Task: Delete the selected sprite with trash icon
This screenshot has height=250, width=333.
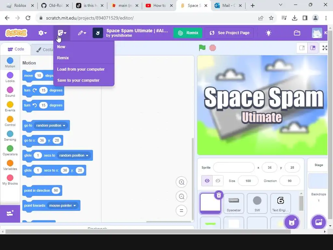Action: 219,195
